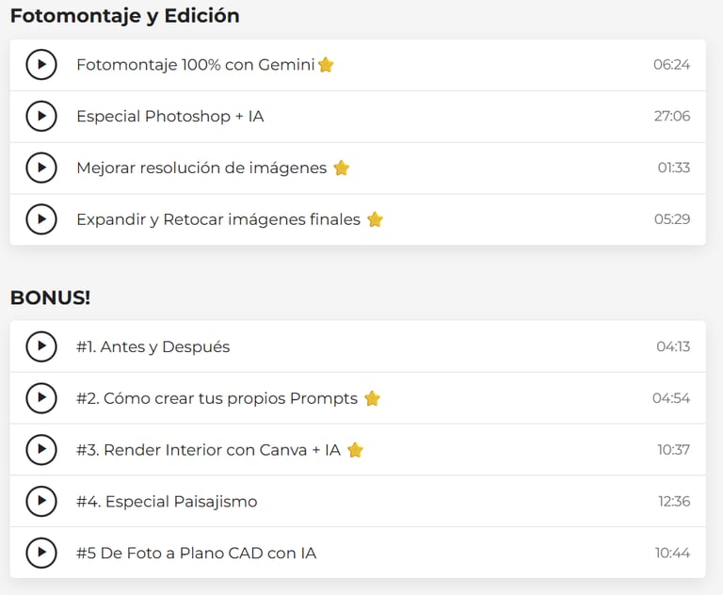Viewport: 723px width, 595px height.
Task: Play #3. Render Interior con Canva + IA
Action: coord(40,450)
